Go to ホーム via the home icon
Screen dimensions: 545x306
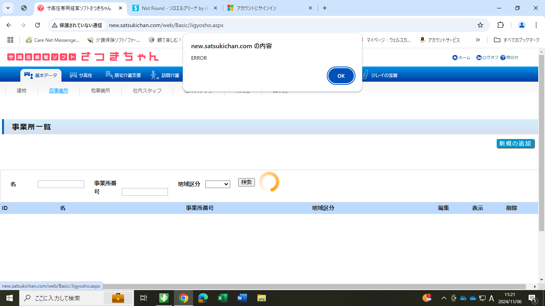[x=455, y=57]
